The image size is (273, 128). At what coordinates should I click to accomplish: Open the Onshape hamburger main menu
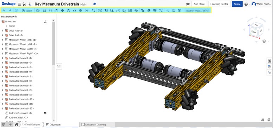(19, 4)
